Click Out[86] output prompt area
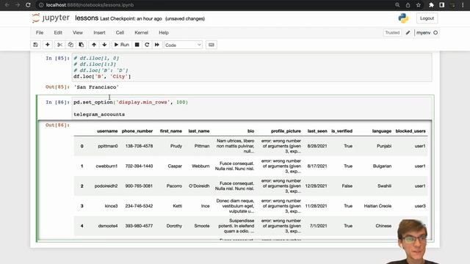The height and width of the screenshot is (264, 470). [57, 125]
